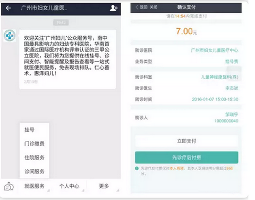Select 住院服务 from the popup menu

pyautogui.click(x=35, y=157)
